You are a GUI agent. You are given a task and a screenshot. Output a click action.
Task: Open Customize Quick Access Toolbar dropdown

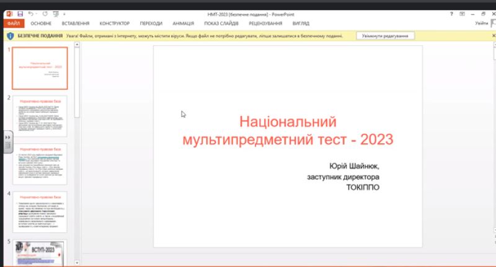pyautogui.click(x=64, y=14)
